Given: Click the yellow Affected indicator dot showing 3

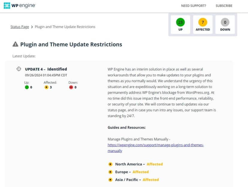Looking at the screenshot, I should (46, 87).
